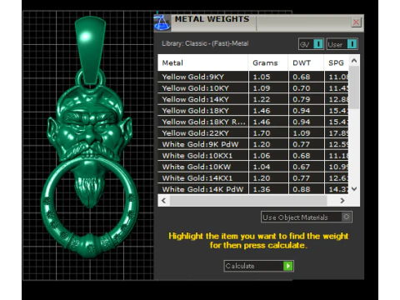The image size is (400, 300).
Task: Click the vertical scrollbar thumb
Action: click(354, 87)
